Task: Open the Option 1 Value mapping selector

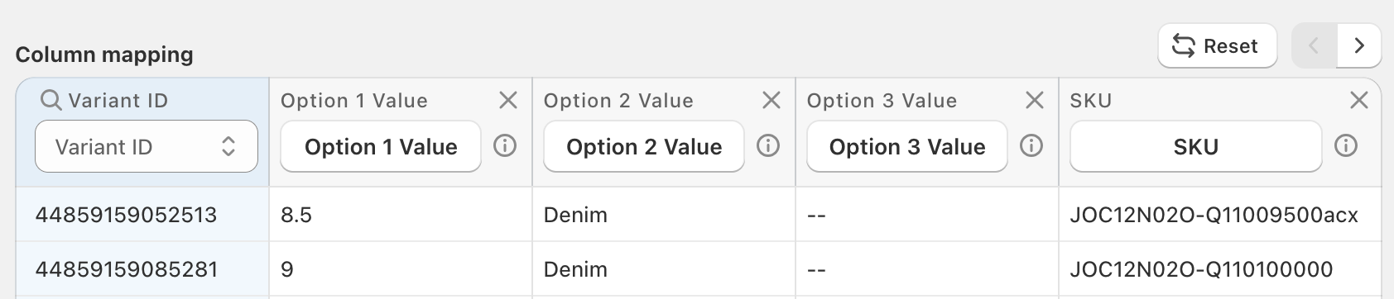Action: 381,147
